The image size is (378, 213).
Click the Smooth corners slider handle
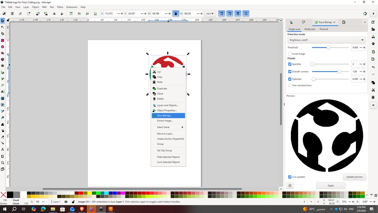point(339,72)
